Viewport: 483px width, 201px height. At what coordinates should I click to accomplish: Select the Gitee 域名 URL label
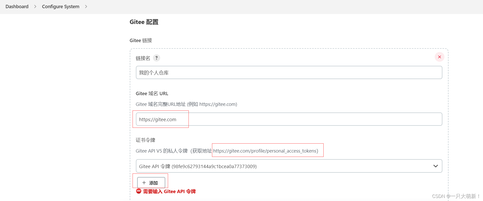tap(152, 93)
